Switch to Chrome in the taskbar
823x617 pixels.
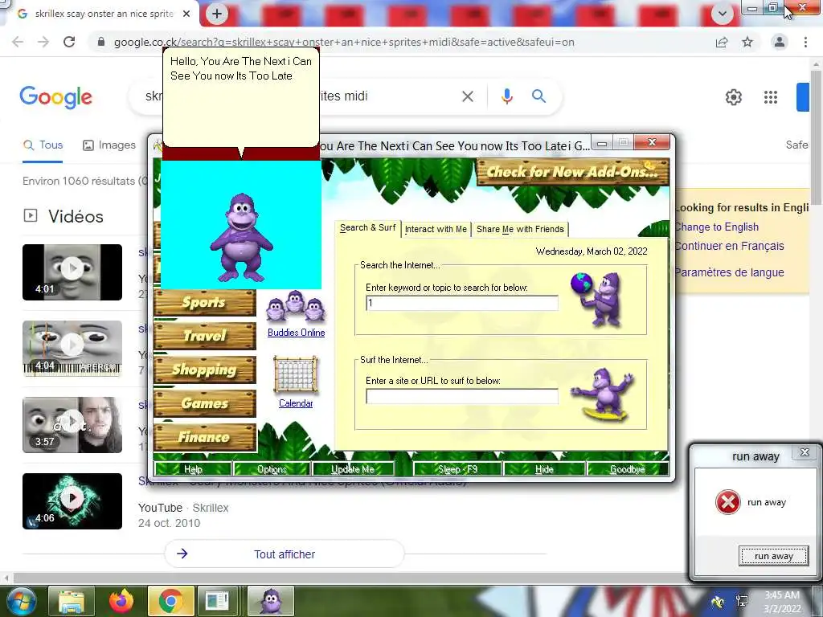(170, 601)
